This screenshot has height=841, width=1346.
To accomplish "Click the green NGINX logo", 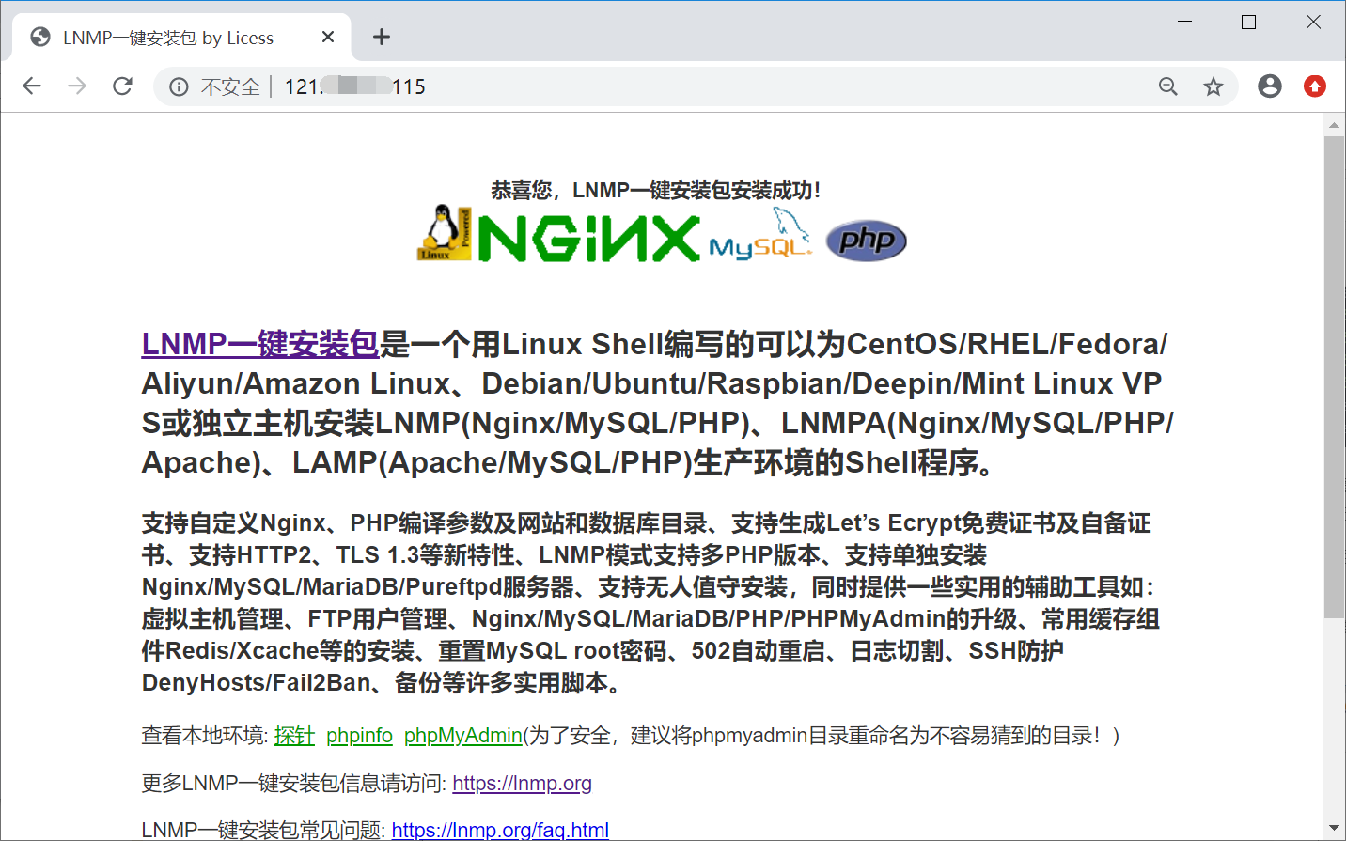I will (x=588, y=238).
